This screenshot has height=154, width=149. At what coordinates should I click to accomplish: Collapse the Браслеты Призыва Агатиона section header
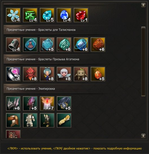56,59
